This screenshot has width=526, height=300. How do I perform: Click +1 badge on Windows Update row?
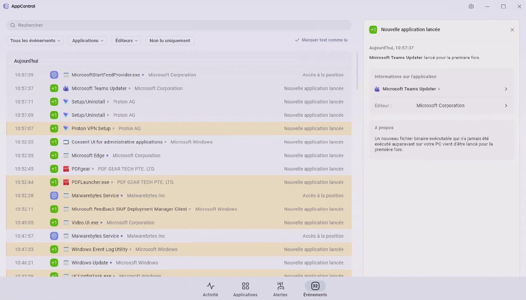click(x=54, y=263)
